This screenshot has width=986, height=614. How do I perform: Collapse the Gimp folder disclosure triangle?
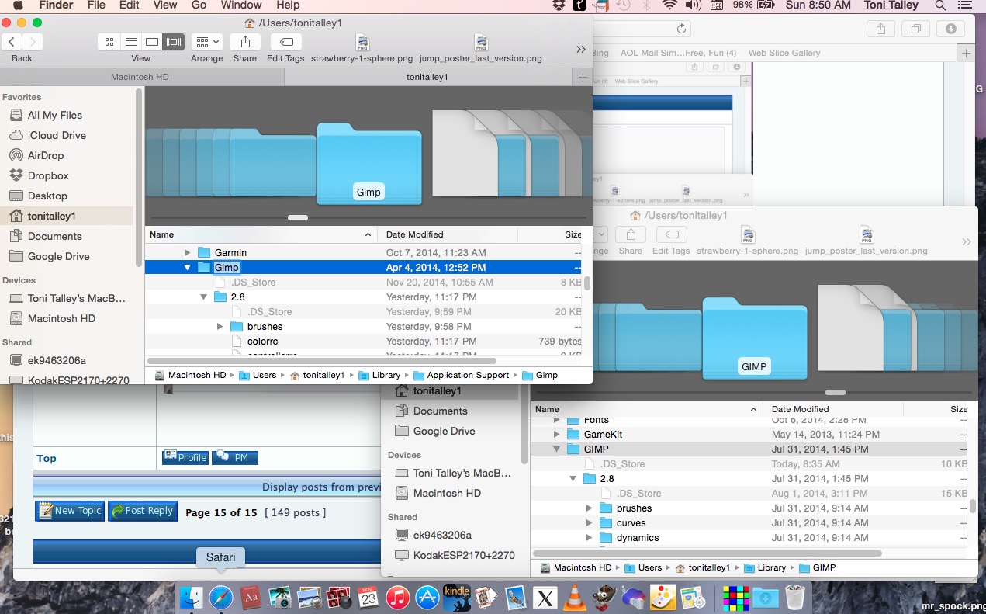point(187,267)
